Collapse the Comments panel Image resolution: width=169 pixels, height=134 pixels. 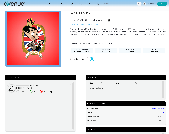click(x=8, y=77)
